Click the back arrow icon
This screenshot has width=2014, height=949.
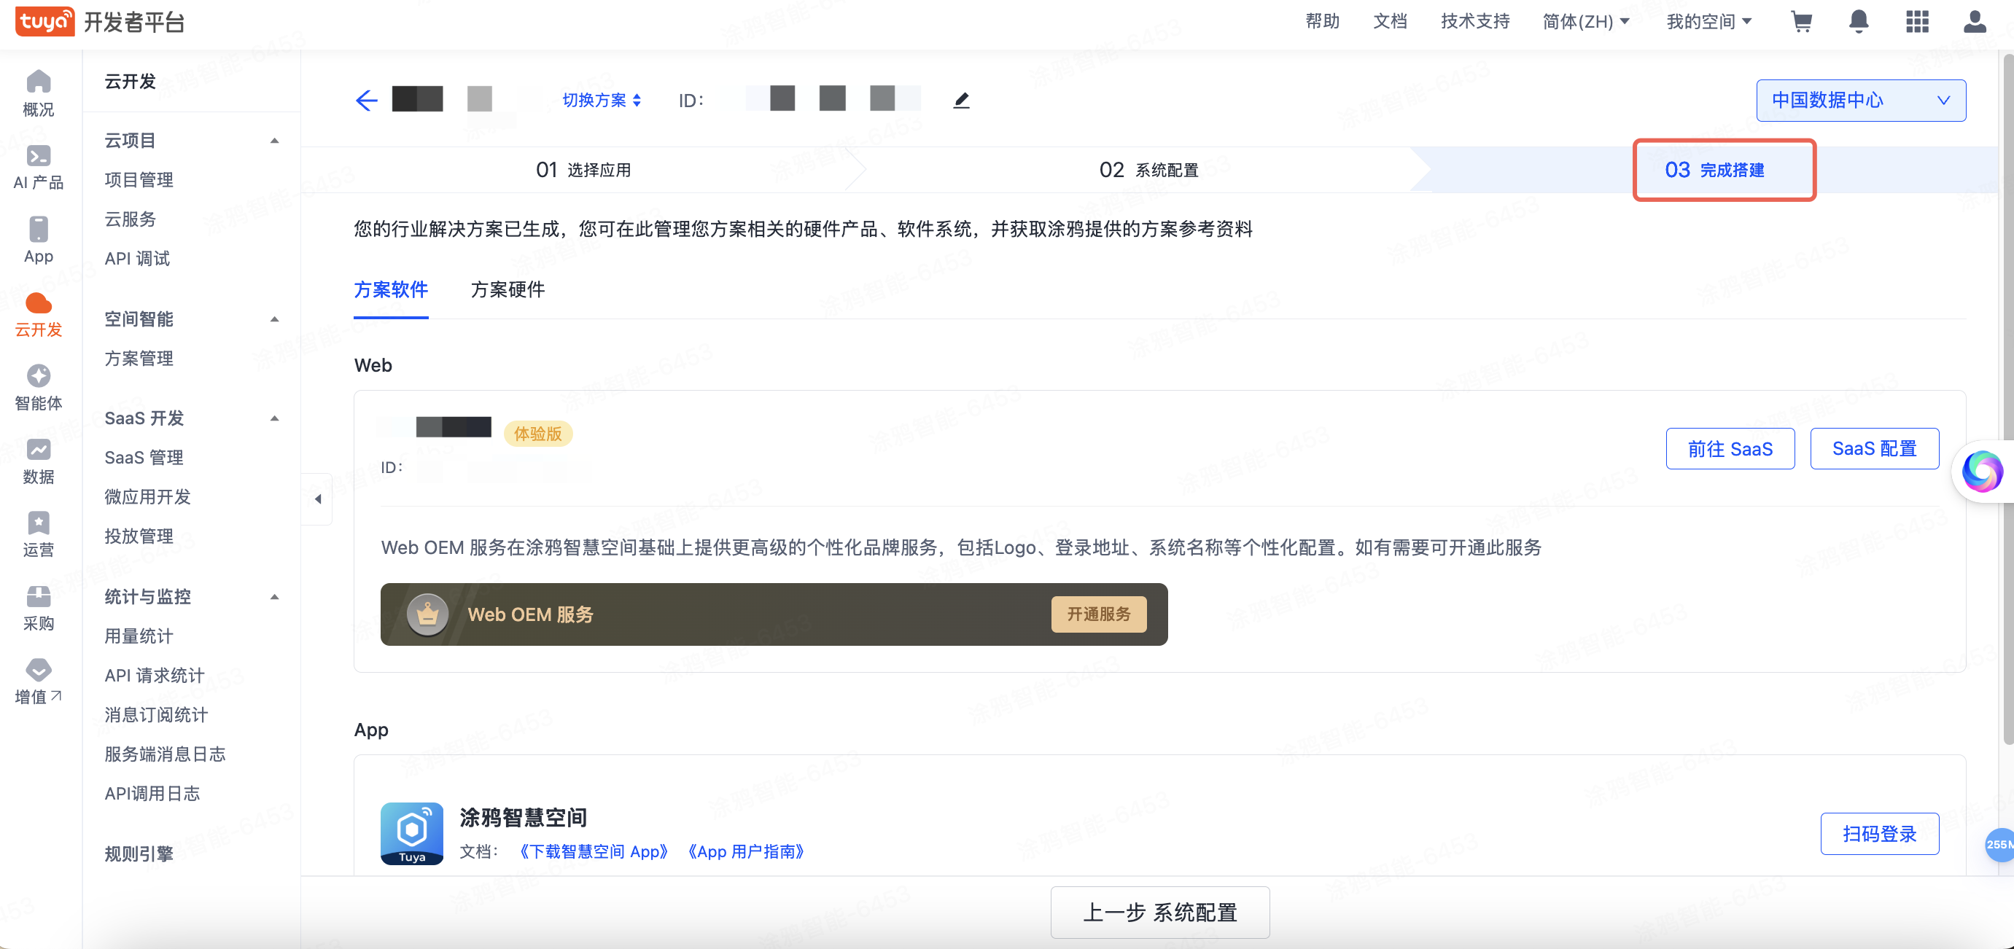click(x=366, y=100)
